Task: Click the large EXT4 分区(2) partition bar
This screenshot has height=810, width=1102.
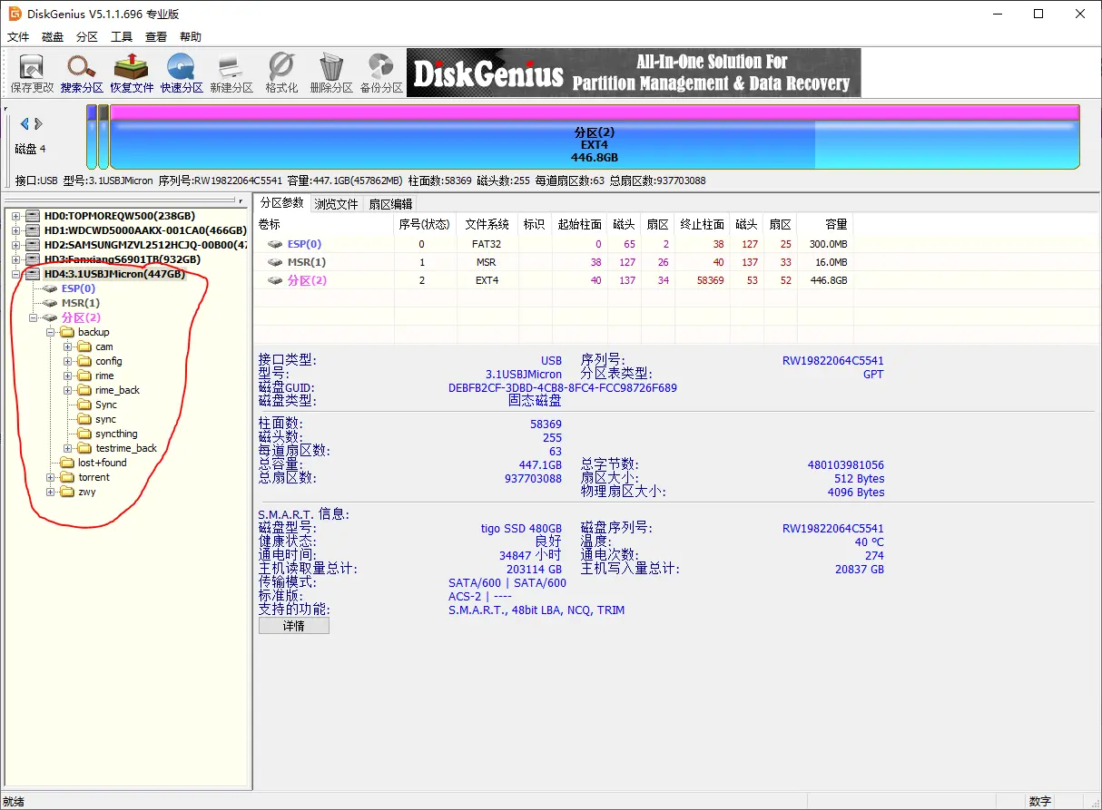Action: 594,143
